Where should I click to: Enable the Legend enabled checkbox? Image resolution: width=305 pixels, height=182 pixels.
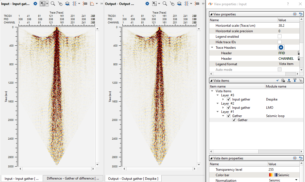(280, 37)
